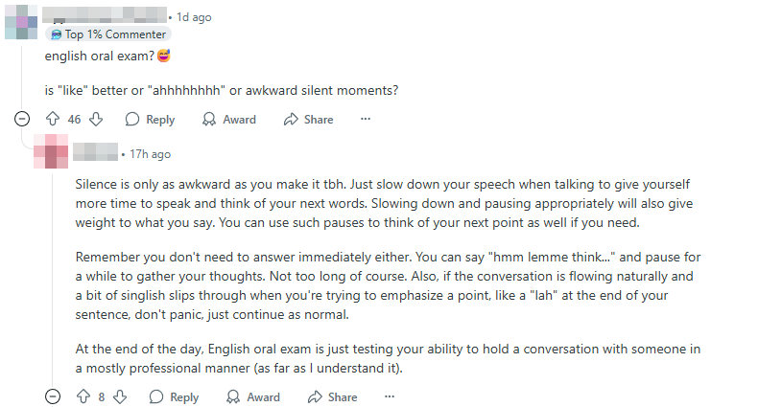This screenshot has width=782, height=407.
Task: Open more options for top comment
Action: pos(365,120)
